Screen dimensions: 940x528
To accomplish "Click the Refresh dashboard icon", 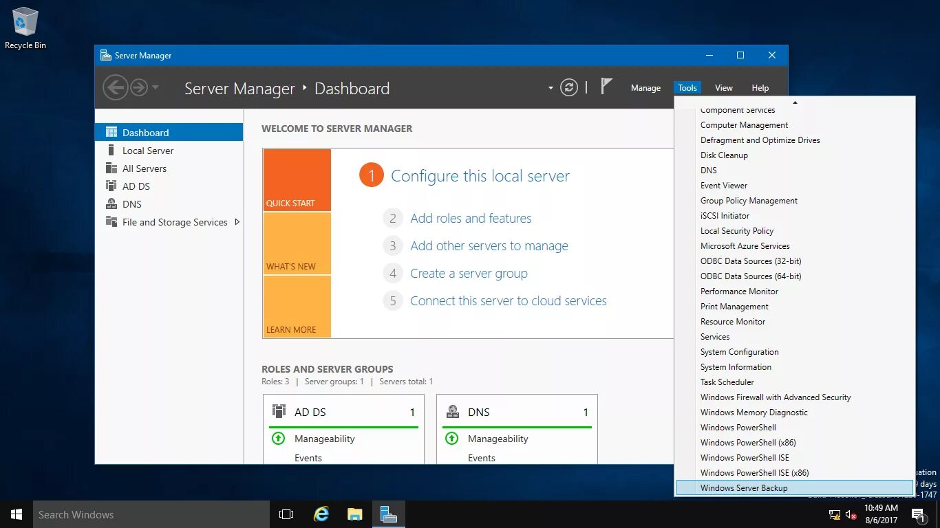I will point(568,87).
